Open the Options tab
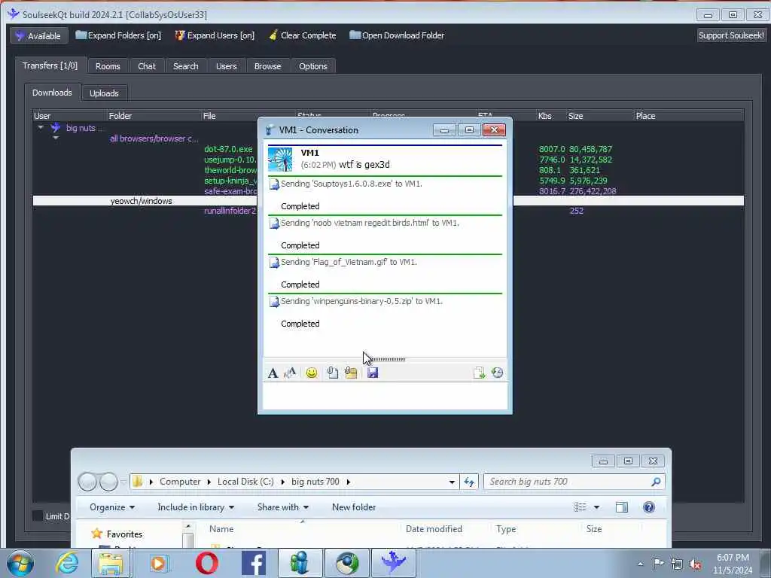 pos(312,66)
